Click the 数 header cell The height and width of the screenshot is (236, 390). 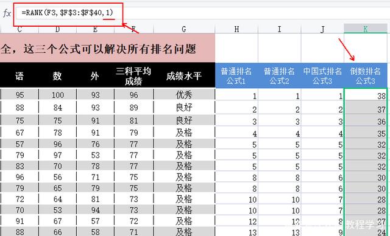pyautogui.click(x=58, y=75)
